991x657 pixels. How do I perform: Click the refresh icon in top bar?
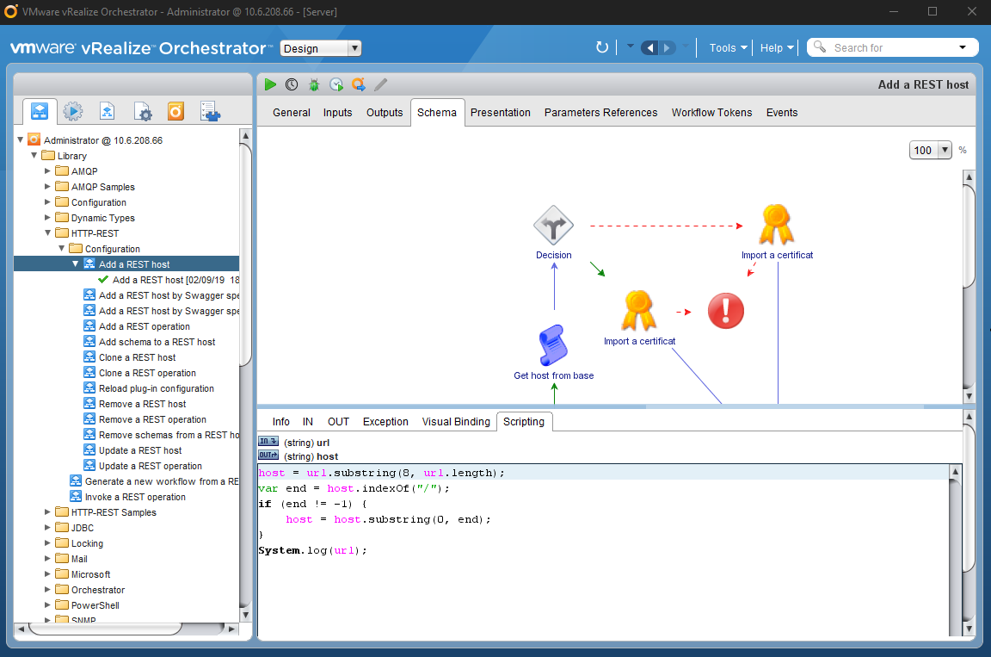point(602,48)
